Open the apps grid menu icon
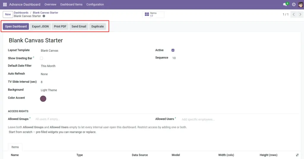The width and height of the screenshot is (304, 159). 5,4
